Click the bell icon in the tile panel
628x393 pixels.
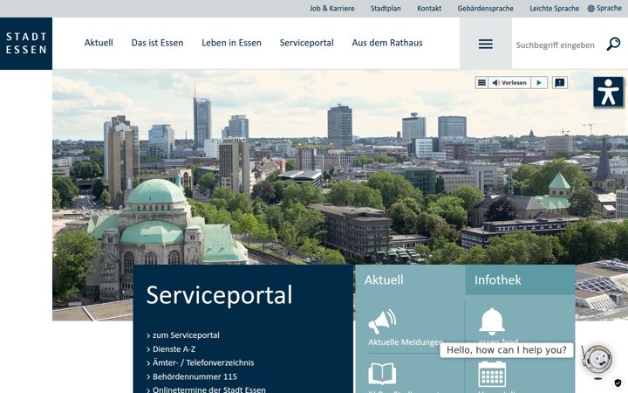492,321
